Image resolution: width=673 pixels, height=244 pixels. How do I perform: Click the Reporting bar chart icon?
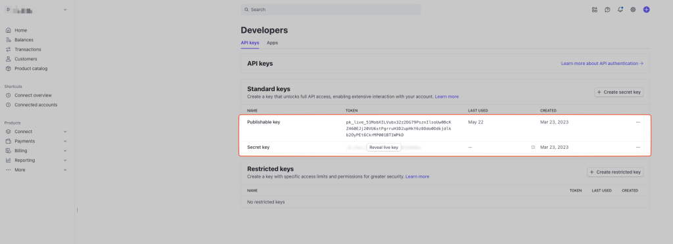8,161
